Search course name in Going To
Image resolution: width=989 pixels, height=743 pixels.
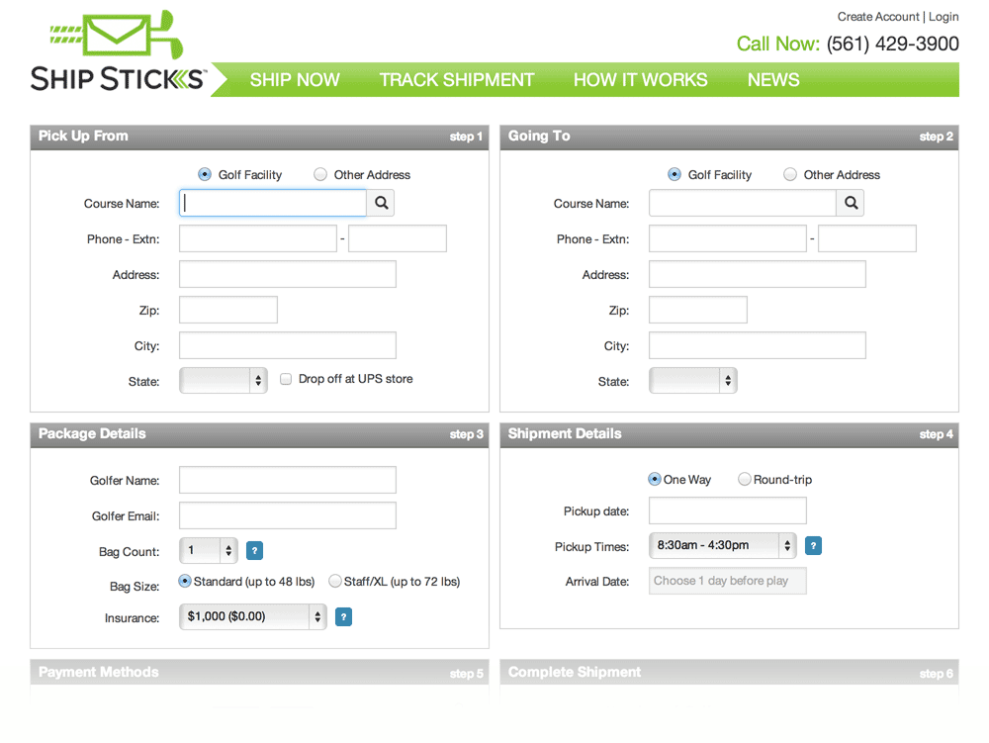pos(851,203)
